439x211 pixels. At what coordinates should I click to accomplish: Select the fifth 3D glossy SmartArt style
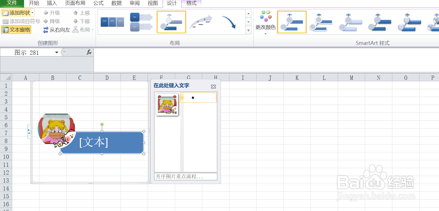(409, 22)
